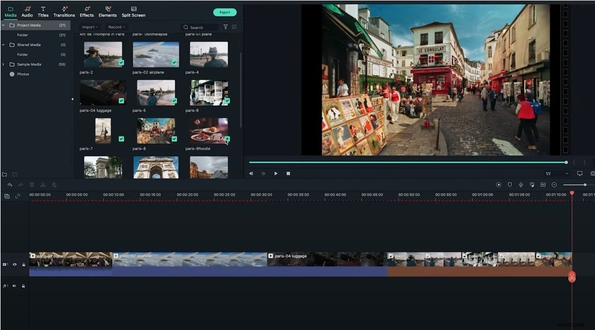
Task: Click the Undo icon above the timeline
Action: (10, 184)
